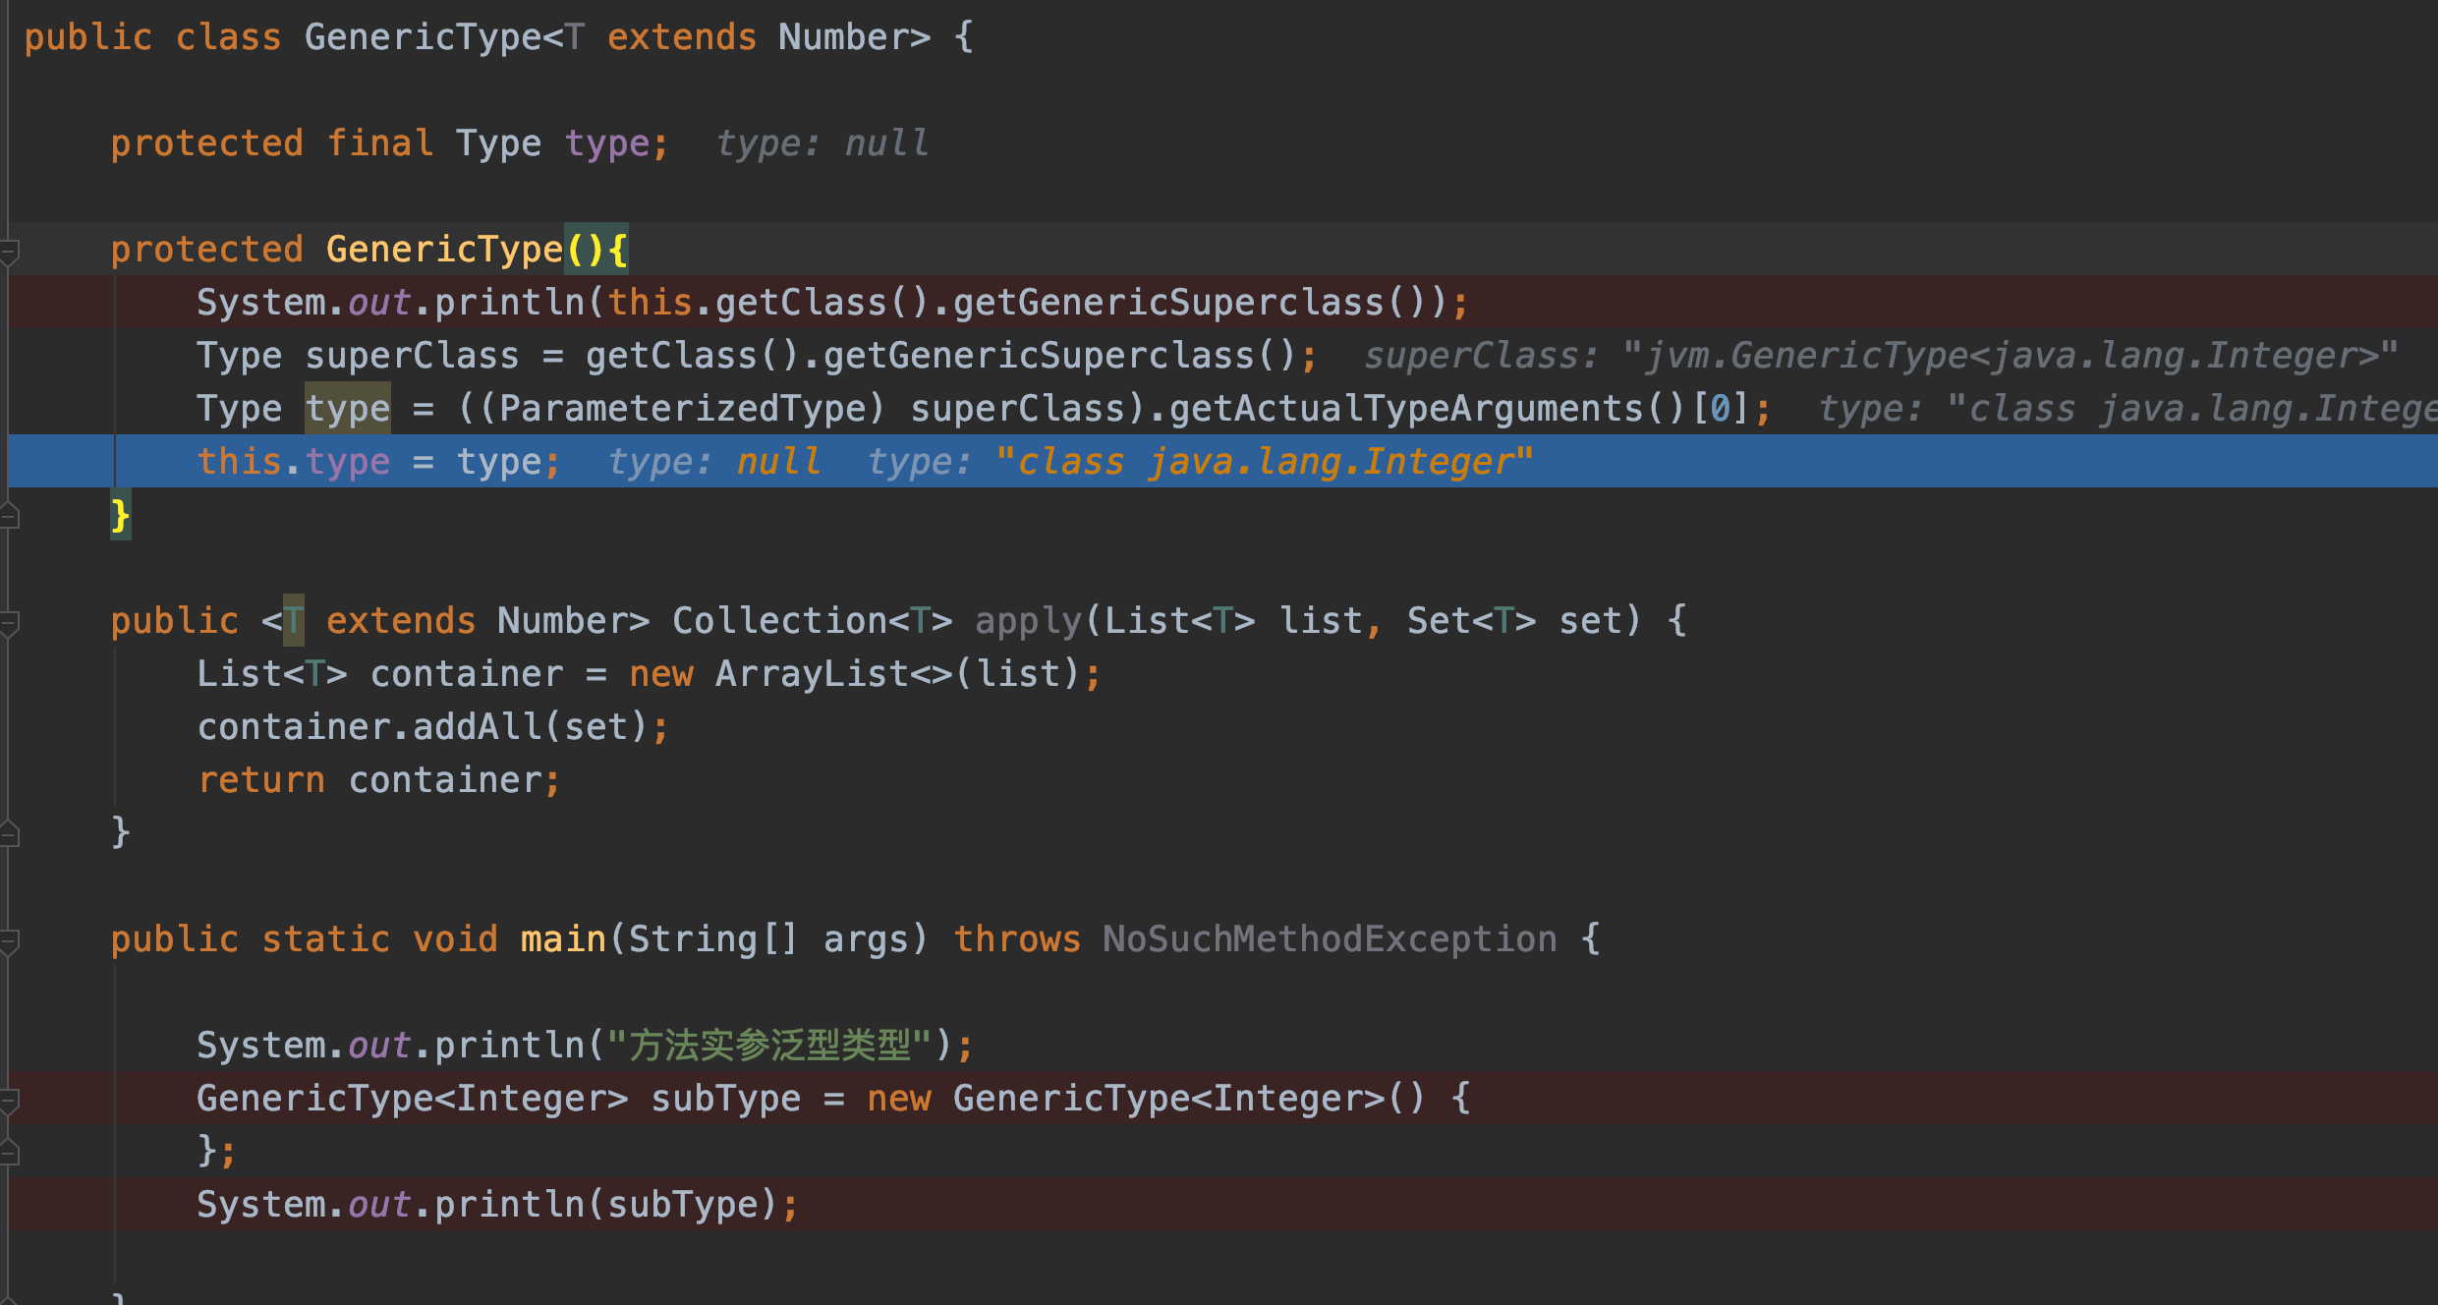Click the superClass inline debugger value hint
The width and height of the screenshot is (2438, 1305).
point(1880,356)
